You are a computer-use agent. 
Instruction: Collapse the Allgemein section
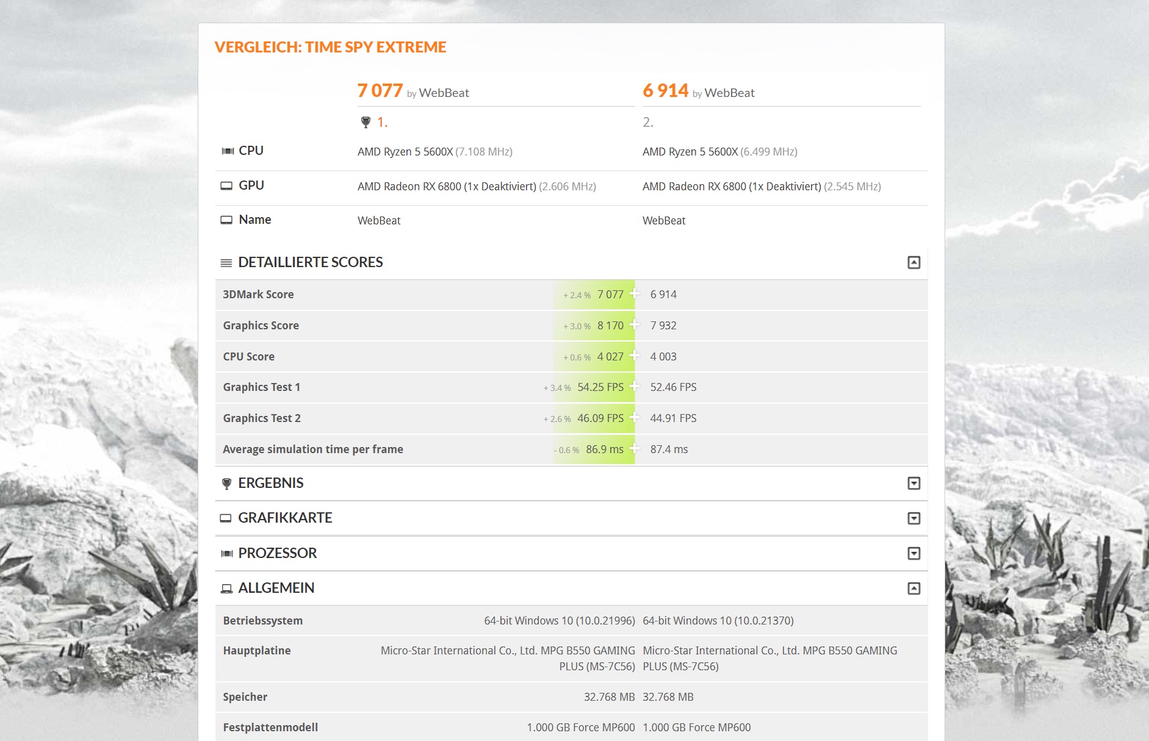913,588
